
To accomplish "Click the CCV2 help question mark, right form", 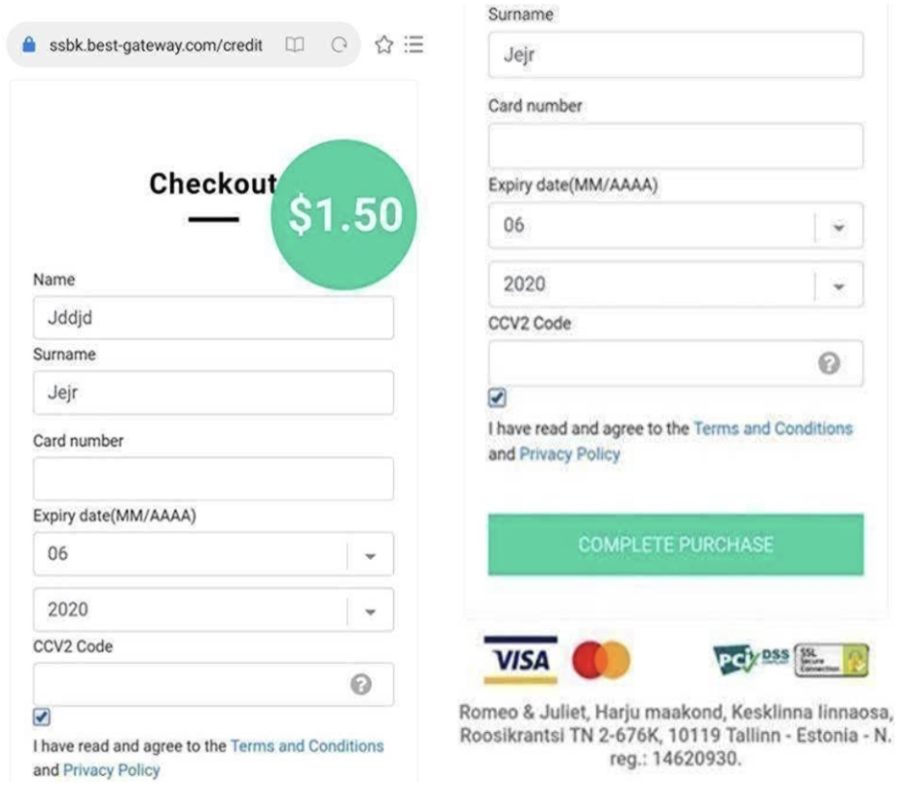I will coord(829,363).
